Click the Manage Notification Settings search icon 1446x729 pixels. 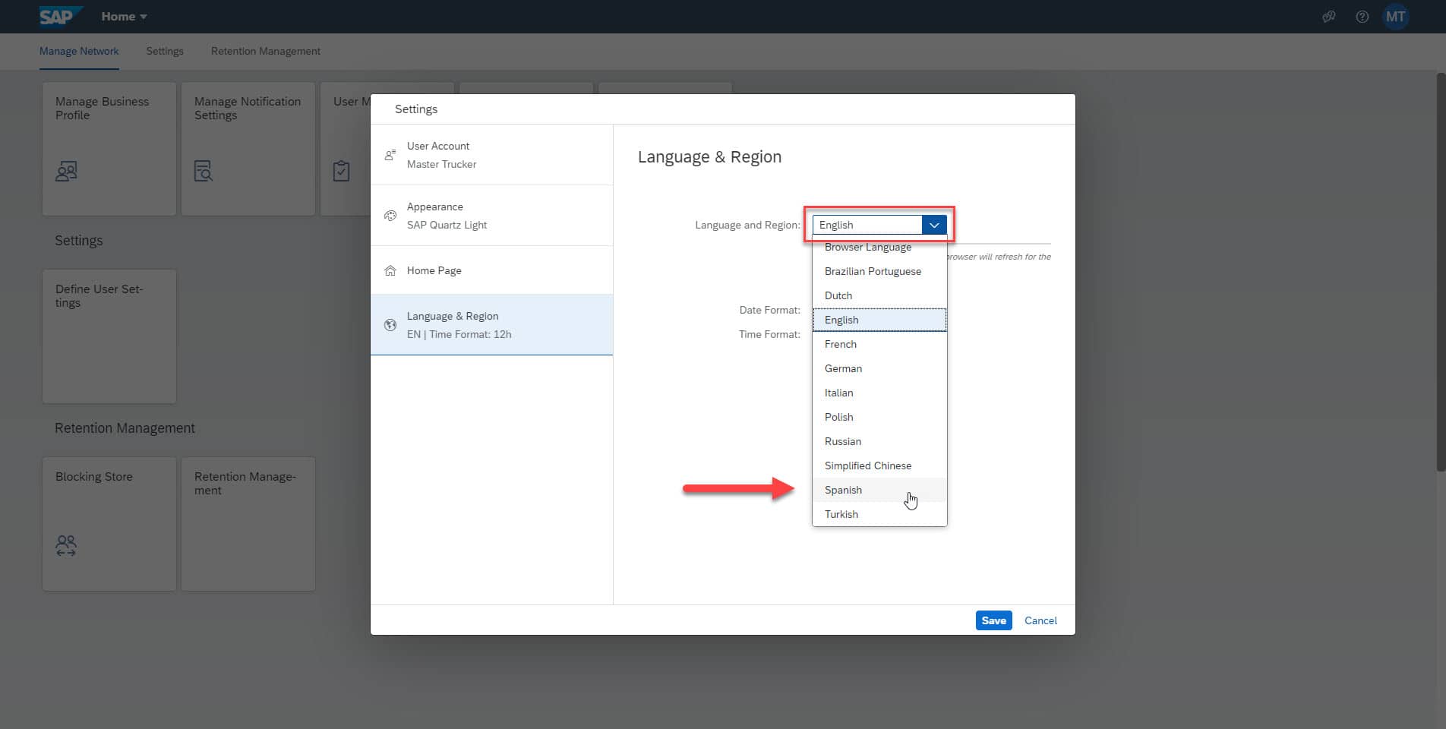204,171
